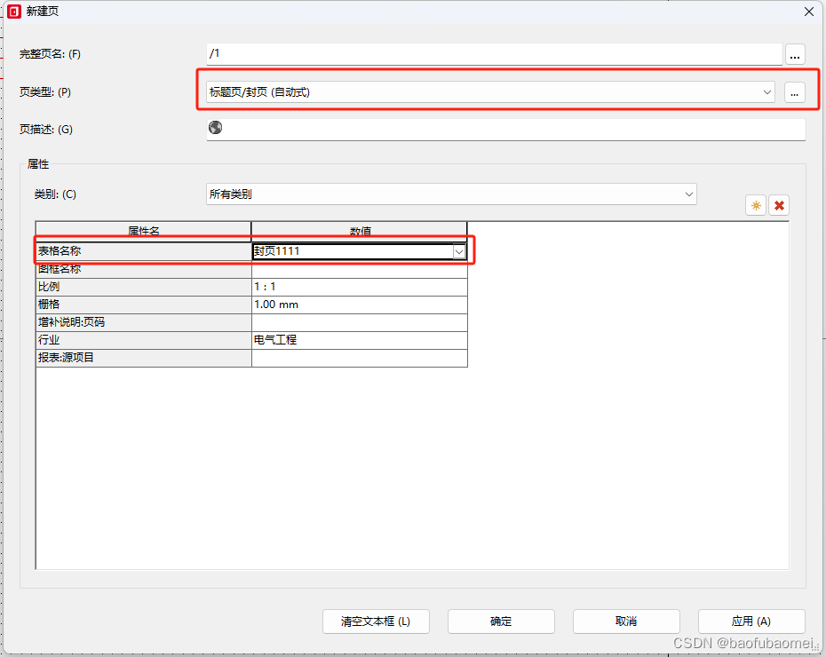This screenshot has width=826, height=657.
Task: Close the 新建页 dialog window
Action: 808,12
